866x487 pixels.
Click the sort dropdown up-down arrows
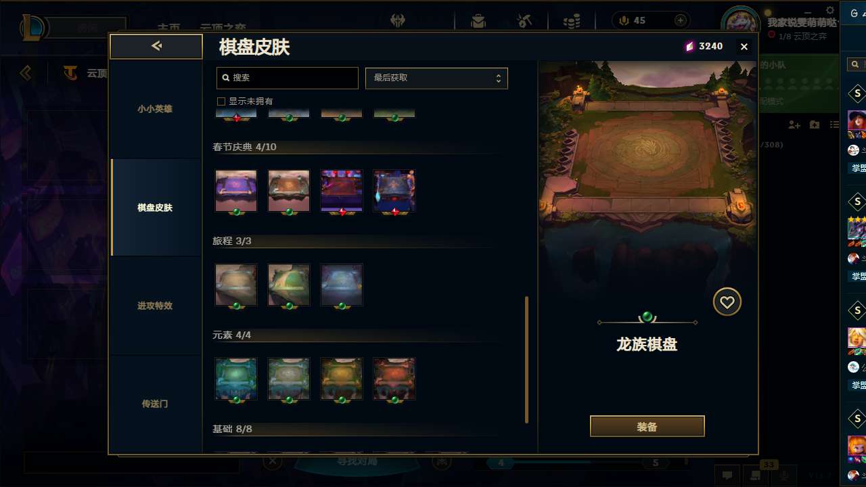[498, 78]
